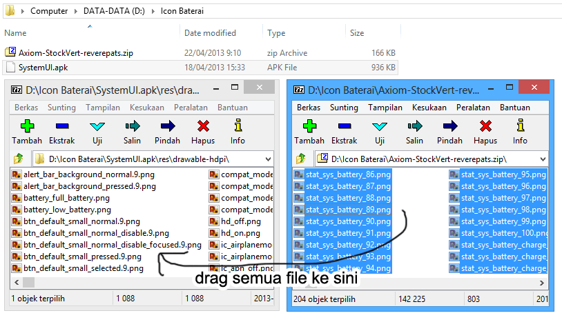The image size is (562, 322).
Task: Click Pindah move icon in Axiom-StockVert window
Action: pyautogui.click(x=450, y=126)
